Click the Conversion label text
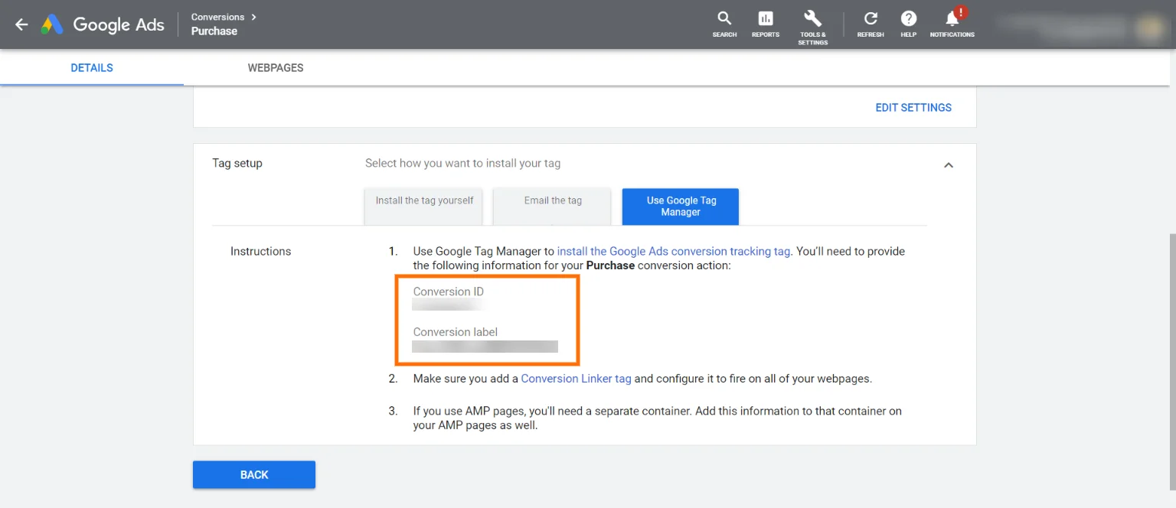 point(456,332)
